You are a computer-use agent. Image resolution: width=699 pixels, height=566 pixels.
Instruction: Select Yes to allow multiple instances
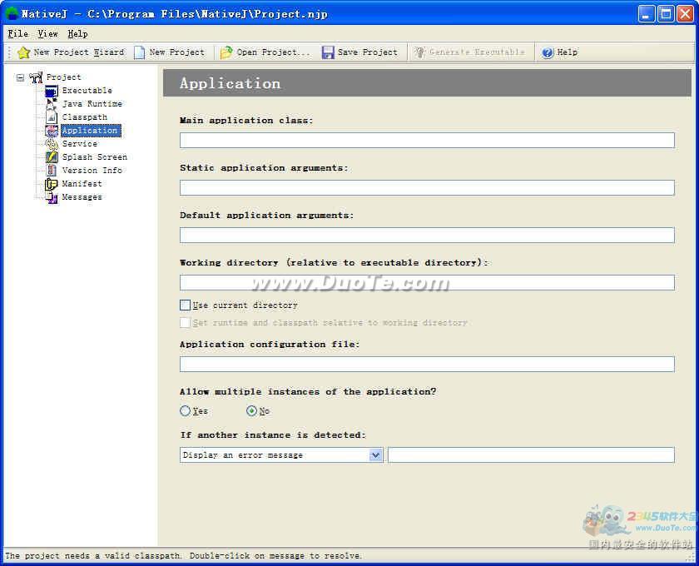pyautogui.click(x=185, y=411)
